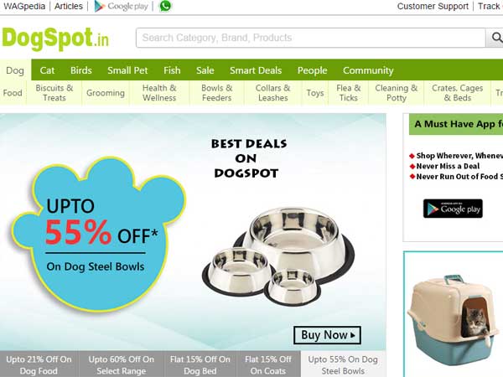Visit the WAGpedia link
Screen dimensions: 503x377
[24, 6]
